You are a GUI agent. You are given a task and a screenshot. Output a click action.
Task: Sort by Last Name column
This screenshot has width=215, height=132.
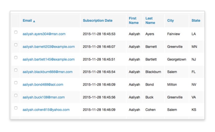click(x=150, y=20)
